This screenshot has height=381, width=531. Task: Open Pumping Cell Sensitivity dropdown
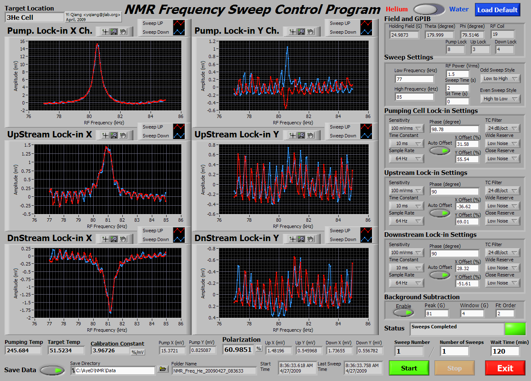(x=406, y=128)
